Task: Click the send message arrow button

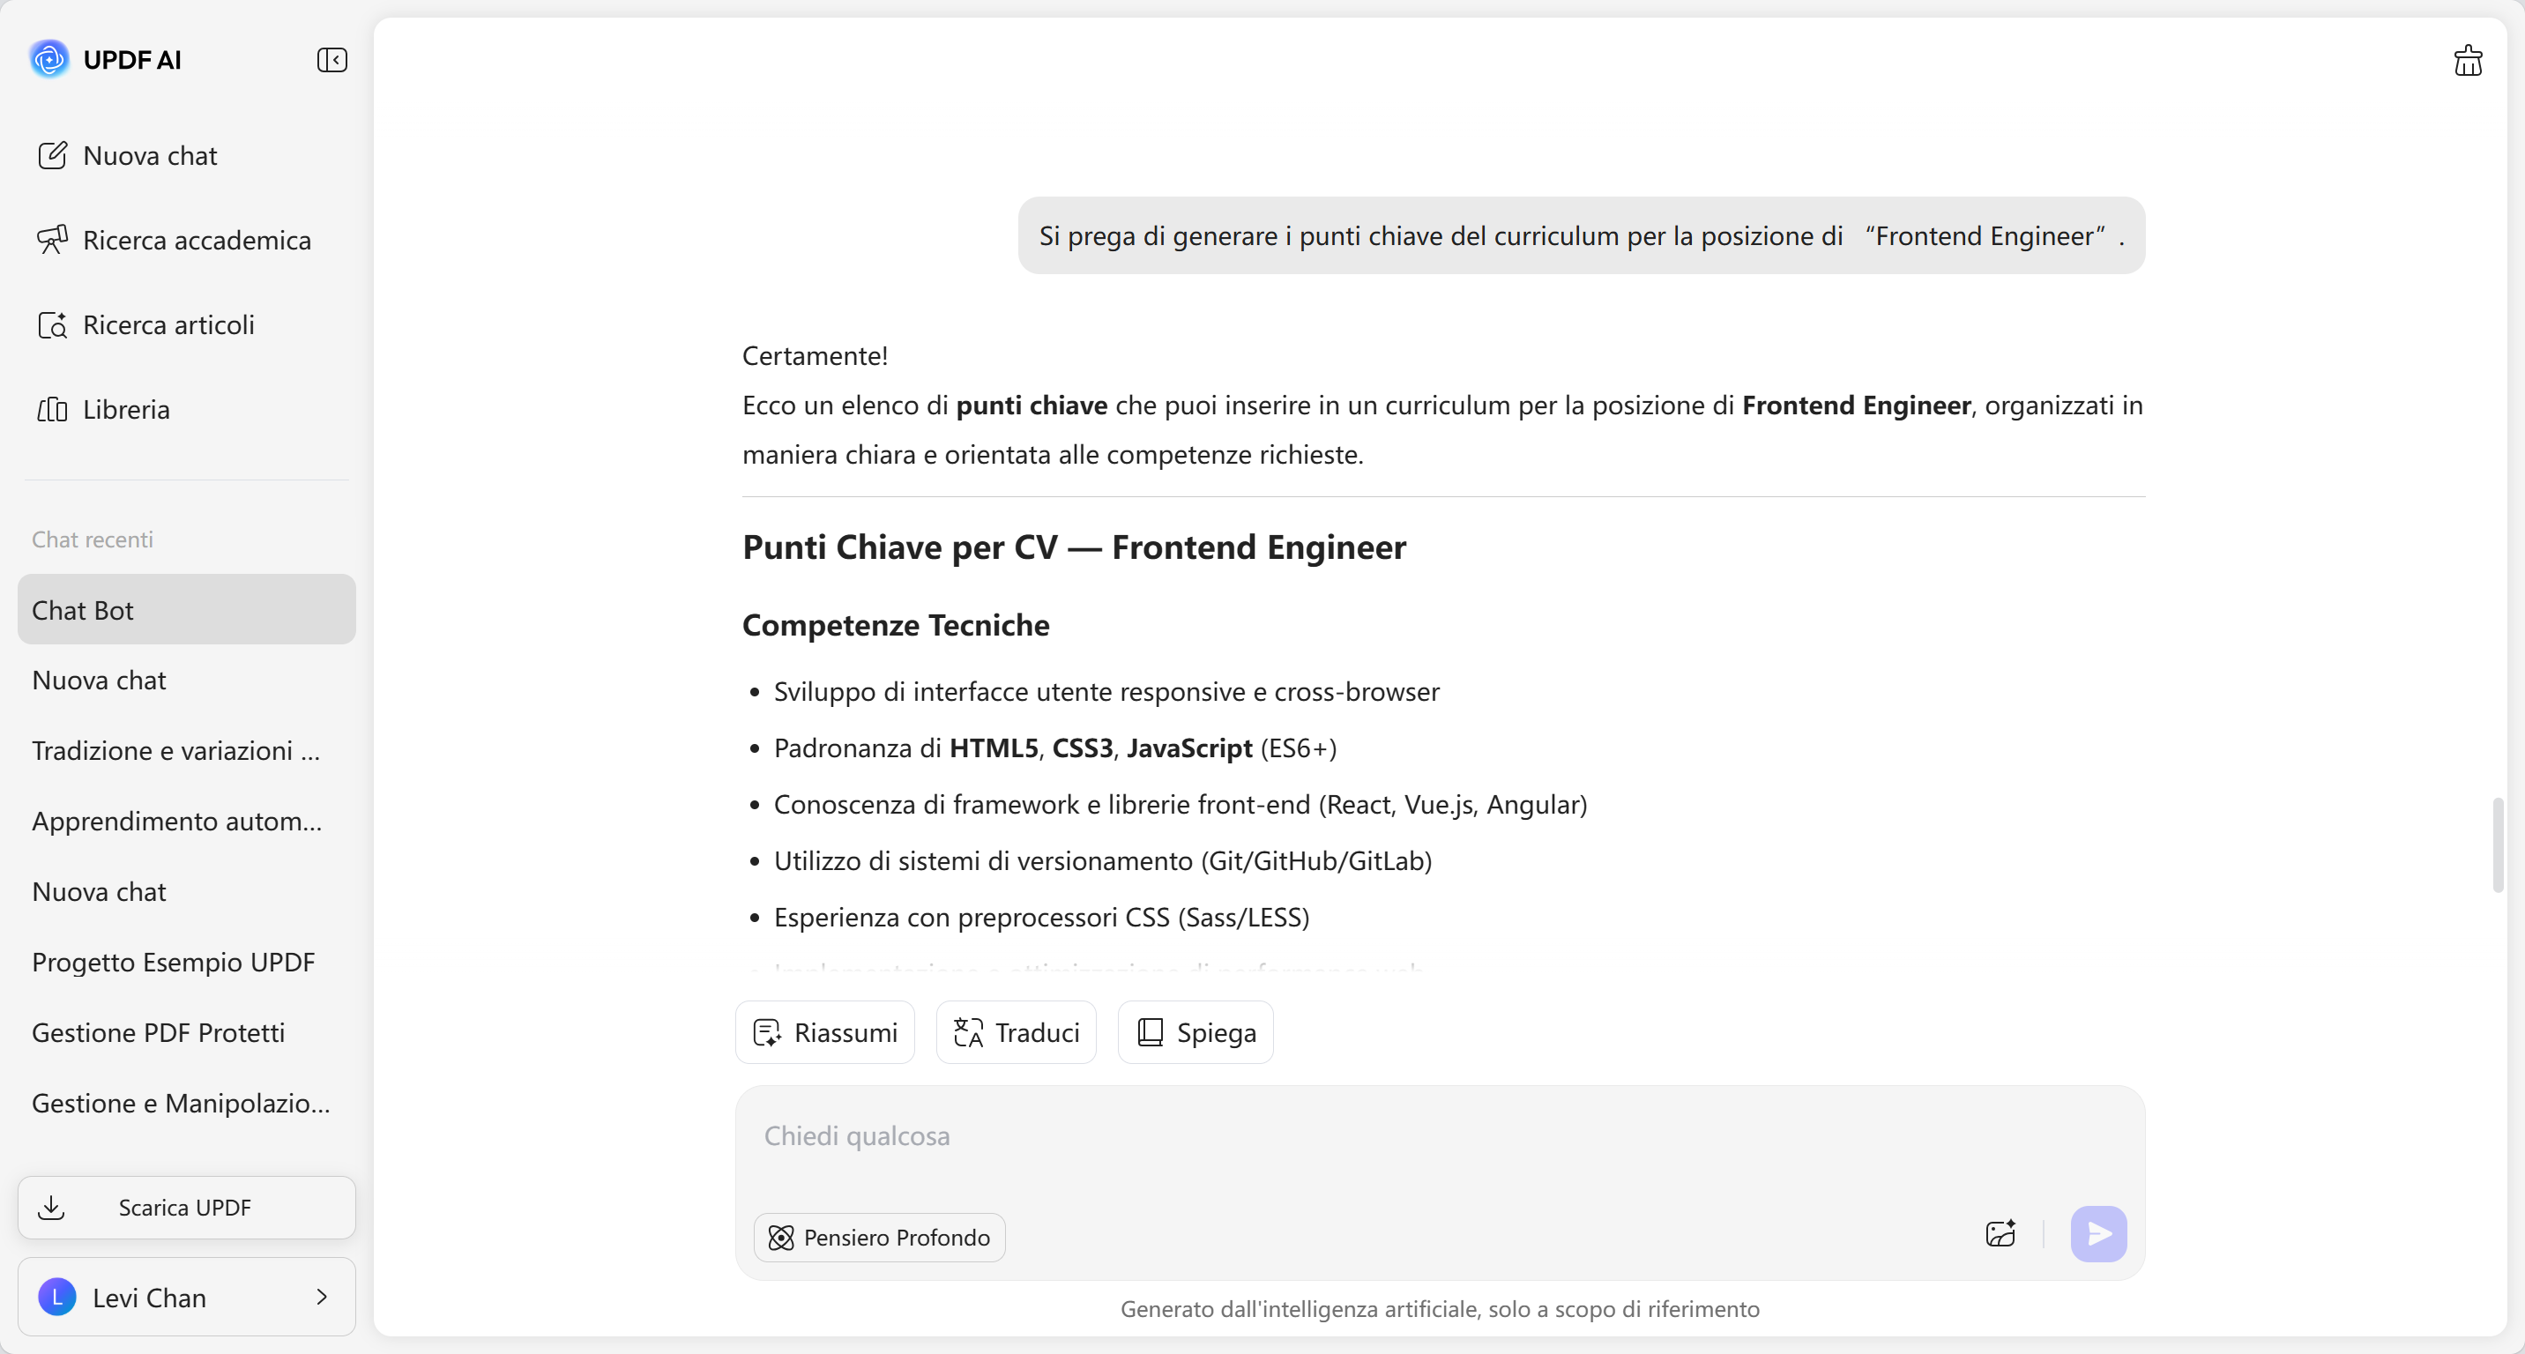Action: point(2097,1233)
